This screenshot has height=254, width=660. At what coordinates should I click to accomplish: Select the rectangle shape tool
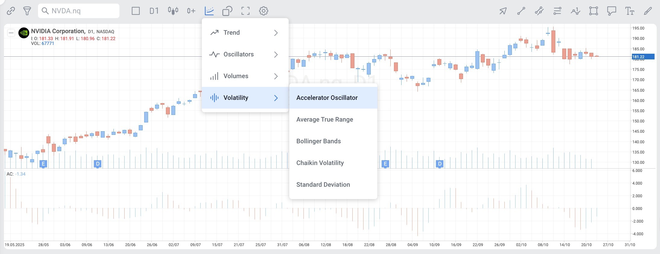point(593,11)
